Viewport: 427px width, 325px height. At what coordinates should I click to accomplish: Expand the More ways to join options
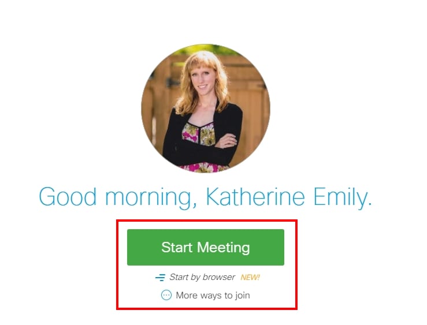[213, 296]
